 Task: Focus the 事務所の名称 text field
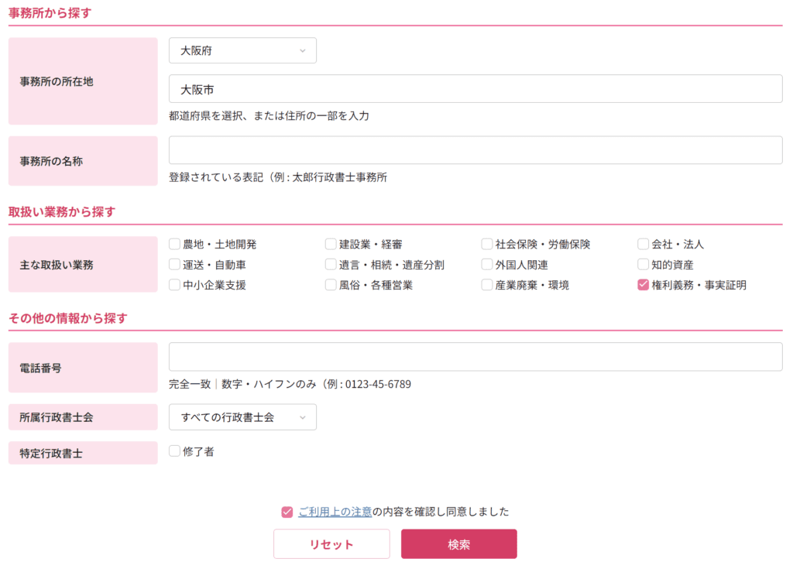tap(475, 150)
